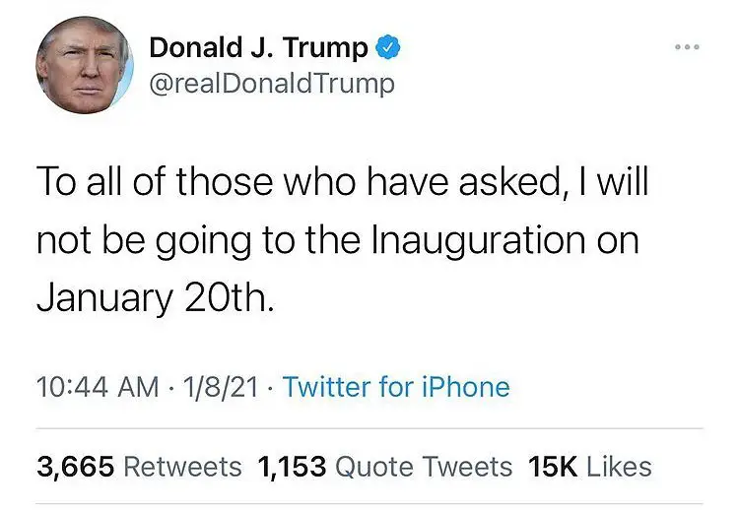
Task: Open the three-dot more options menu
Action: pyautogui.click(x=687, y=46)
